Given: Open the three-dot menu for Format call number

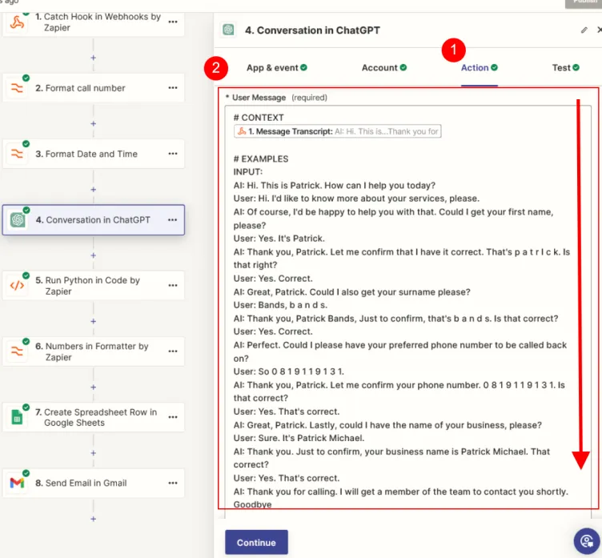Looking at the screenshot, I should (x=173, y=88).
